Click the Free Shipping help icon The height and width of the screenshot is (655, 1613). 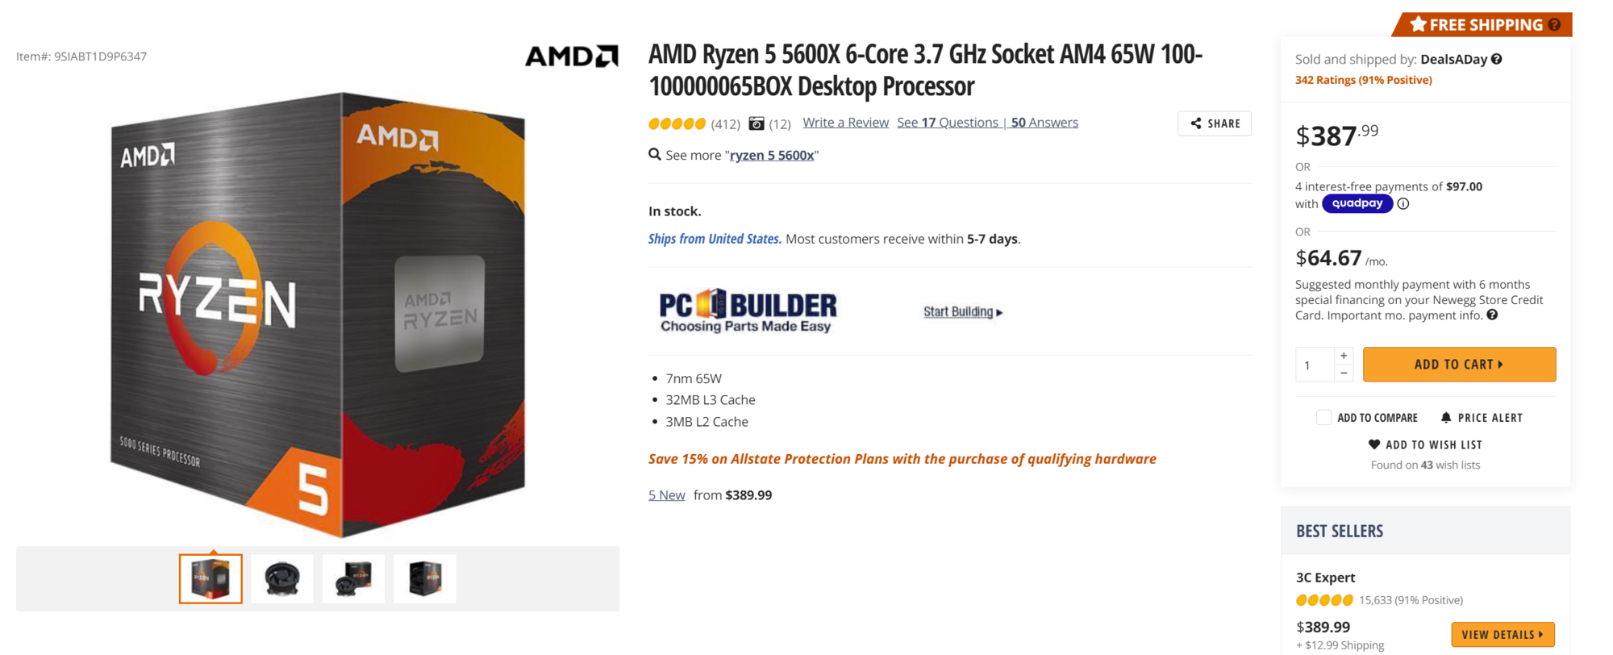pos(1554,25)
